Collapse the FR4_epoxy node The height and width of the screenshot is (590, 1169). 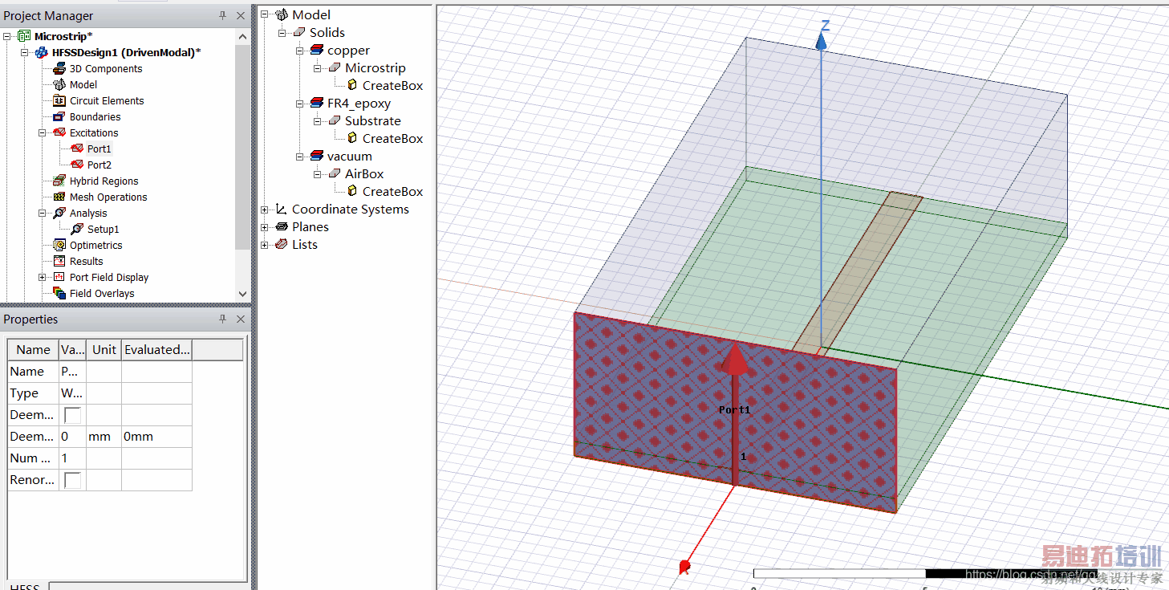click(x=300, y=103)
